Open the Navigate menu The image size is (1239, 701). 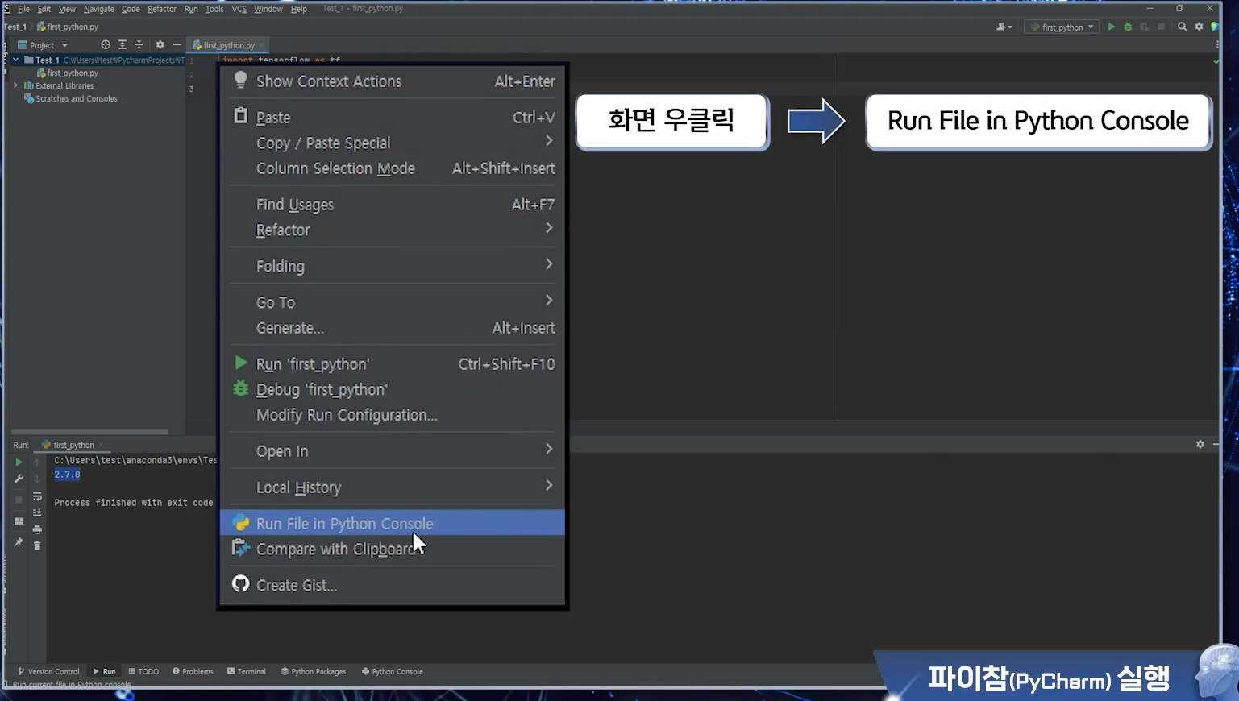point(98,9)
